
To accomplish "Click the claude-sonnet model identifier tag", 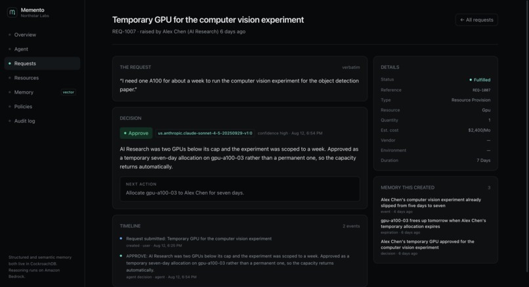I will pyautogui.click(x=205, y=133).
